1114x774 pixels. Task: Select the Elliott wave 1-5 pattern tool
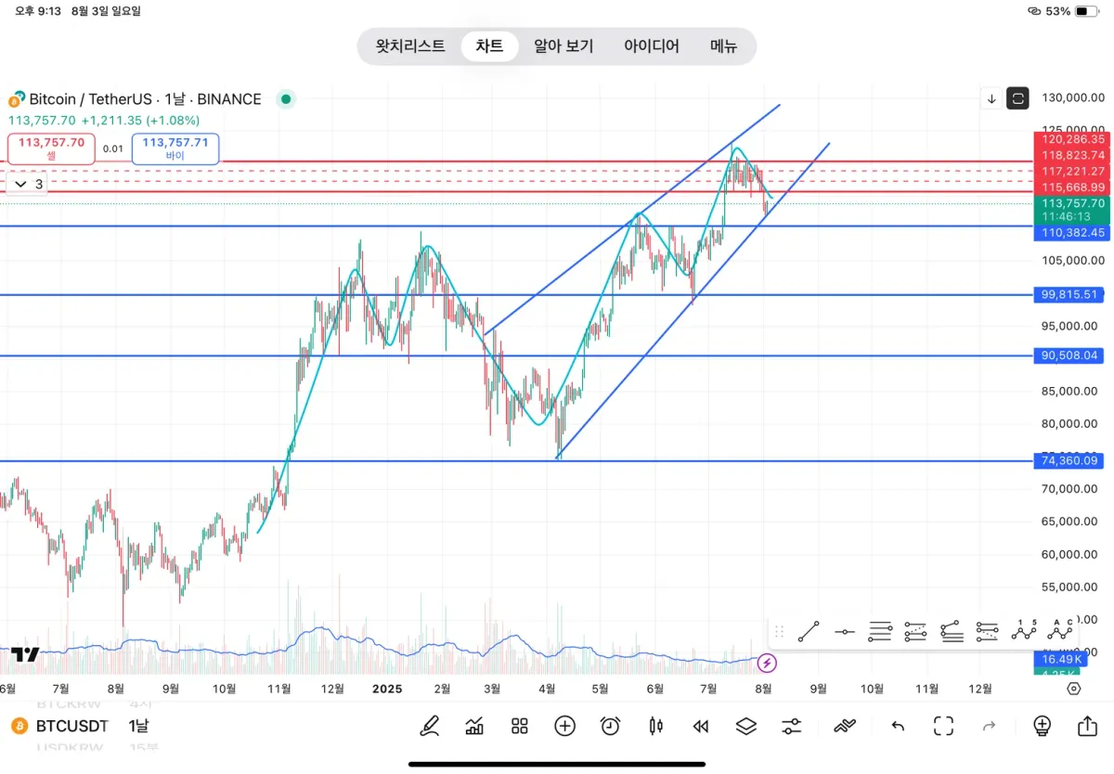(x=1024, y=631)
